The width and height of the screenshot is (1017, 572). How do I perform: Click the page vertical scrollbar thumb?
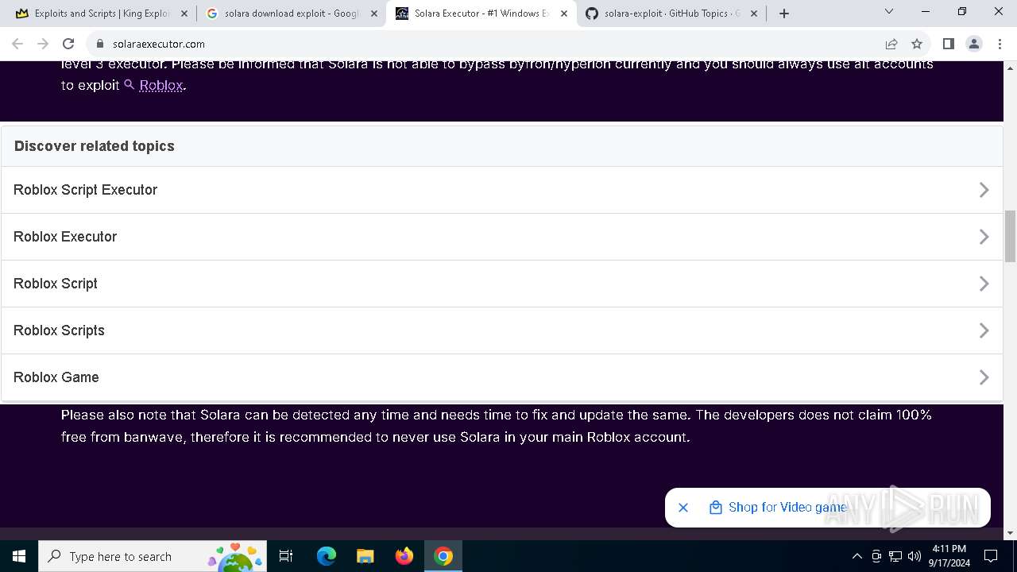tap(1010, 236)
